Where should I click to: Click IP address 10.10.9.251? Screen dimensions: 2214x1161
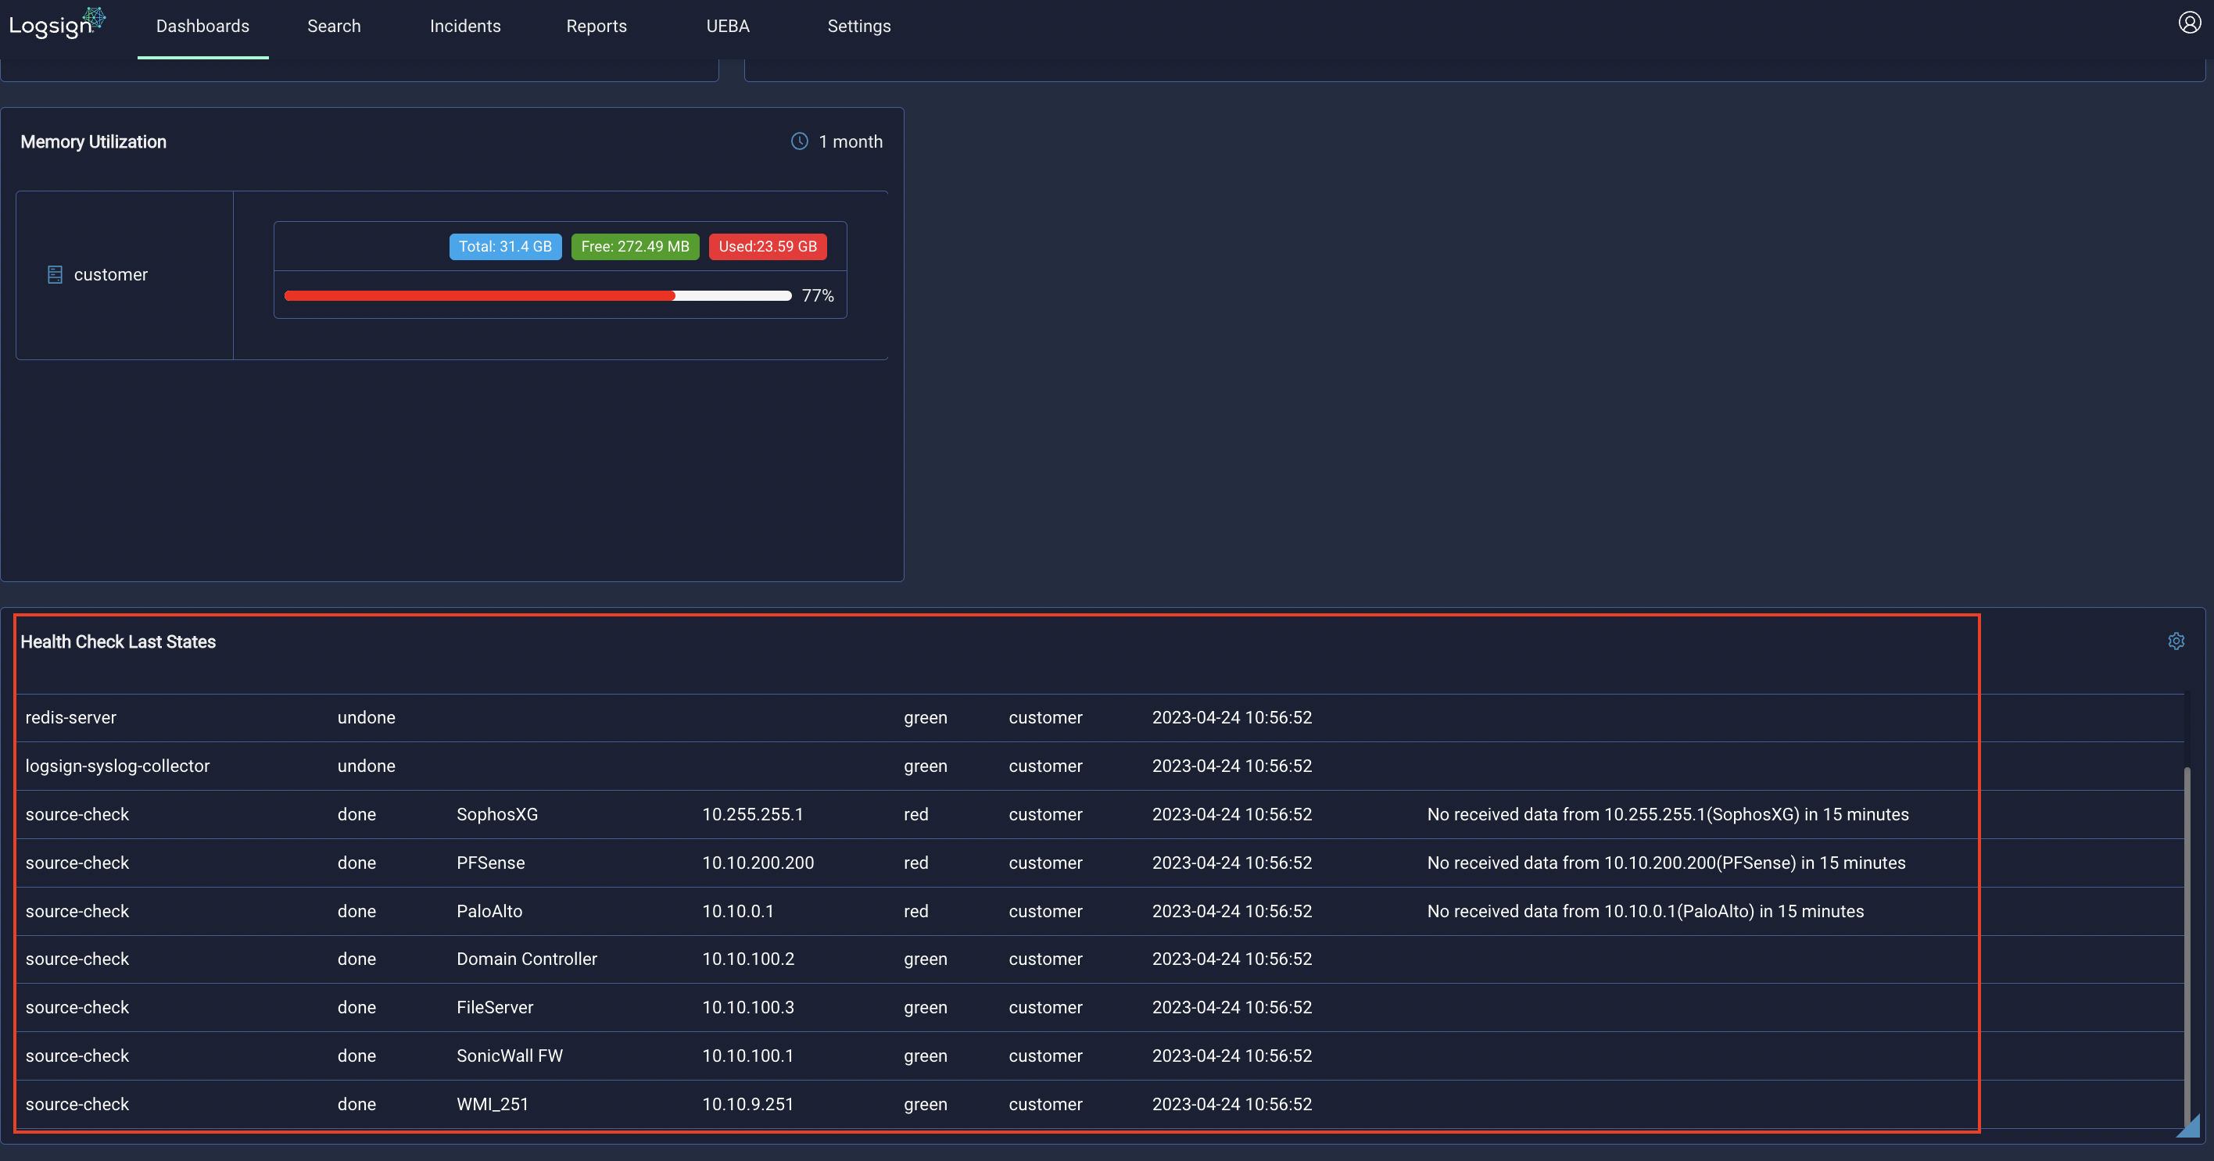tap(747, 1104)
